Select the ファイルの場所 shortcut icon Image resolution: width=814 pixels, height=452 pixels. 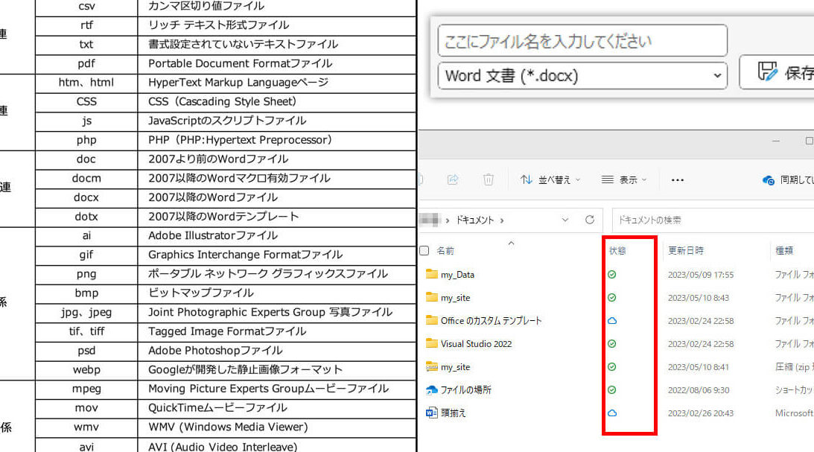coord(431,389)
